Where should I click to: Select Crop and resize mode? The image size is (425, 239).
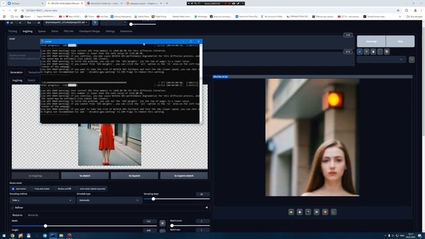coord(40,189)
